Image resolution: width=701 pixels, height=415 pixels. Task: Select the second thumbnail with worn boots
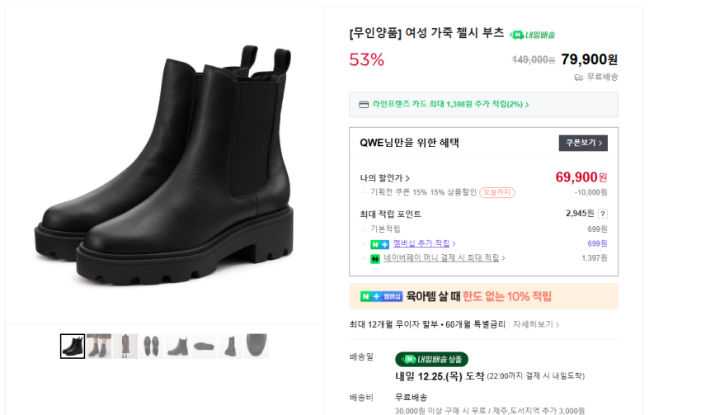[99, 346]
